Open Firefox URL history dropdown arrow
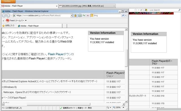 [139, 10]
